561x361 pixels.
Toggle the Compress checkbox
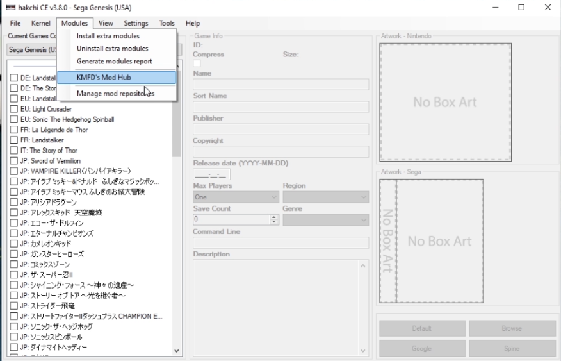[x=197, y=63]
